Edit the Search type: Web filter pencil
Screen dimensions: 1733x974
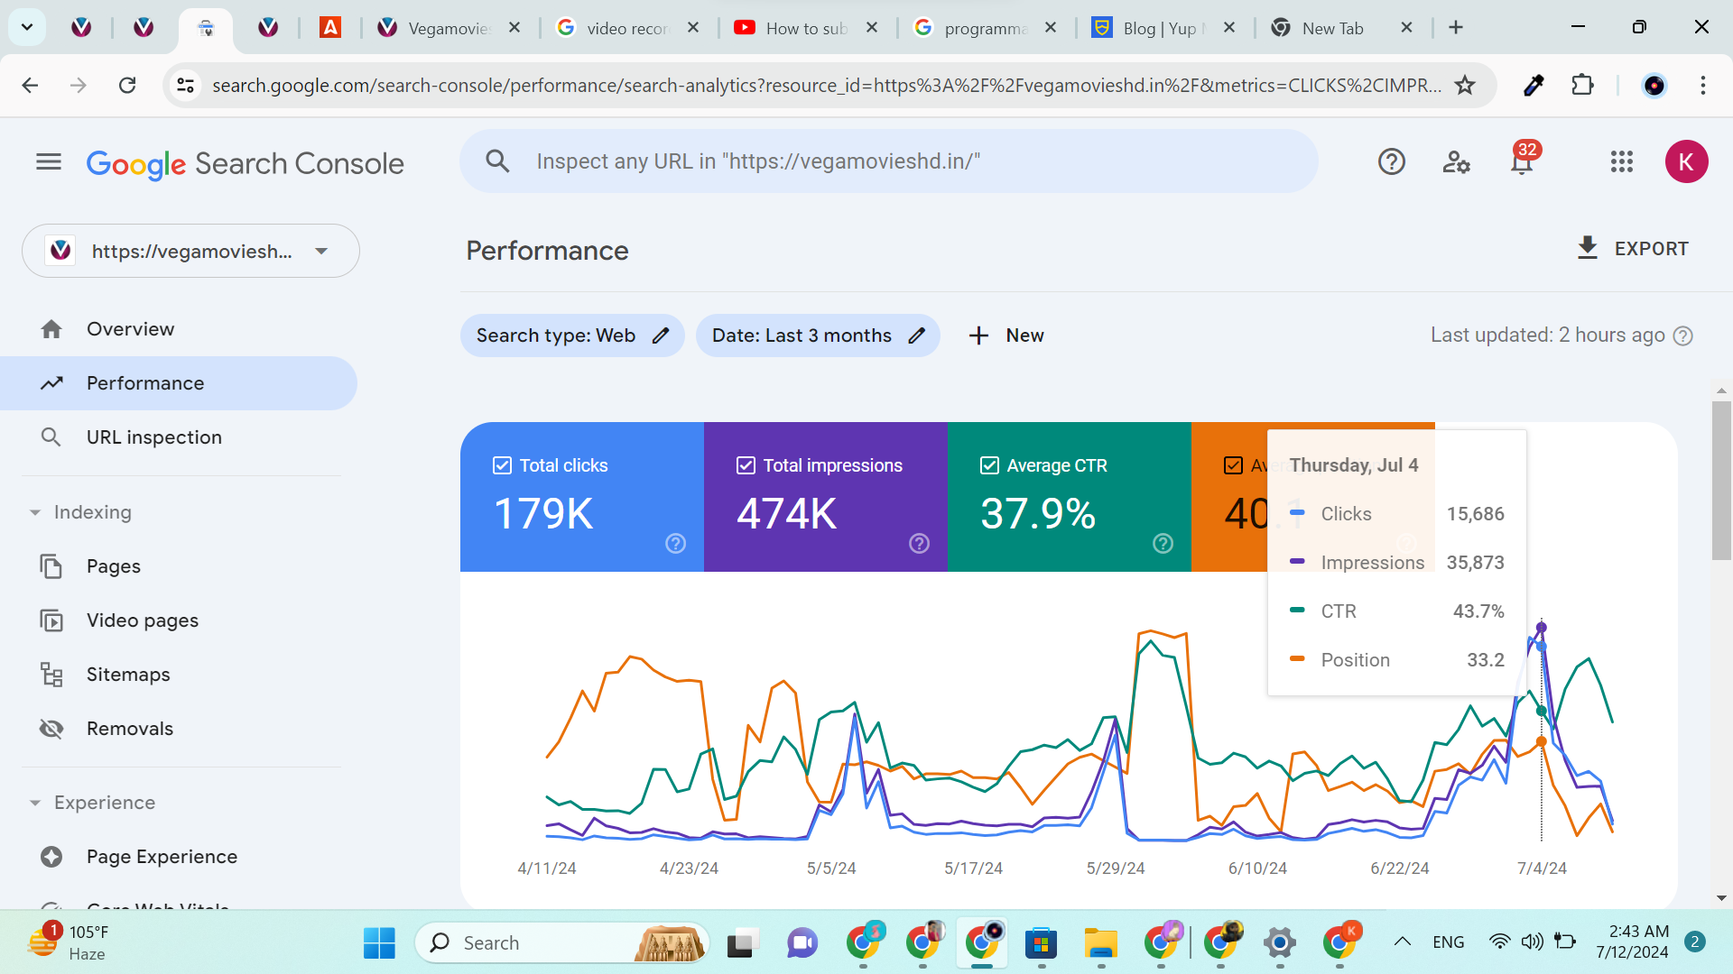(x=661, y=335)
